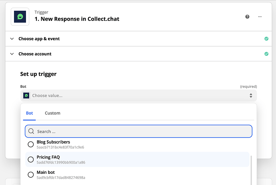
Task: Switch to the Custom tab
Action: pyautogui.click(x=52, y=113)
